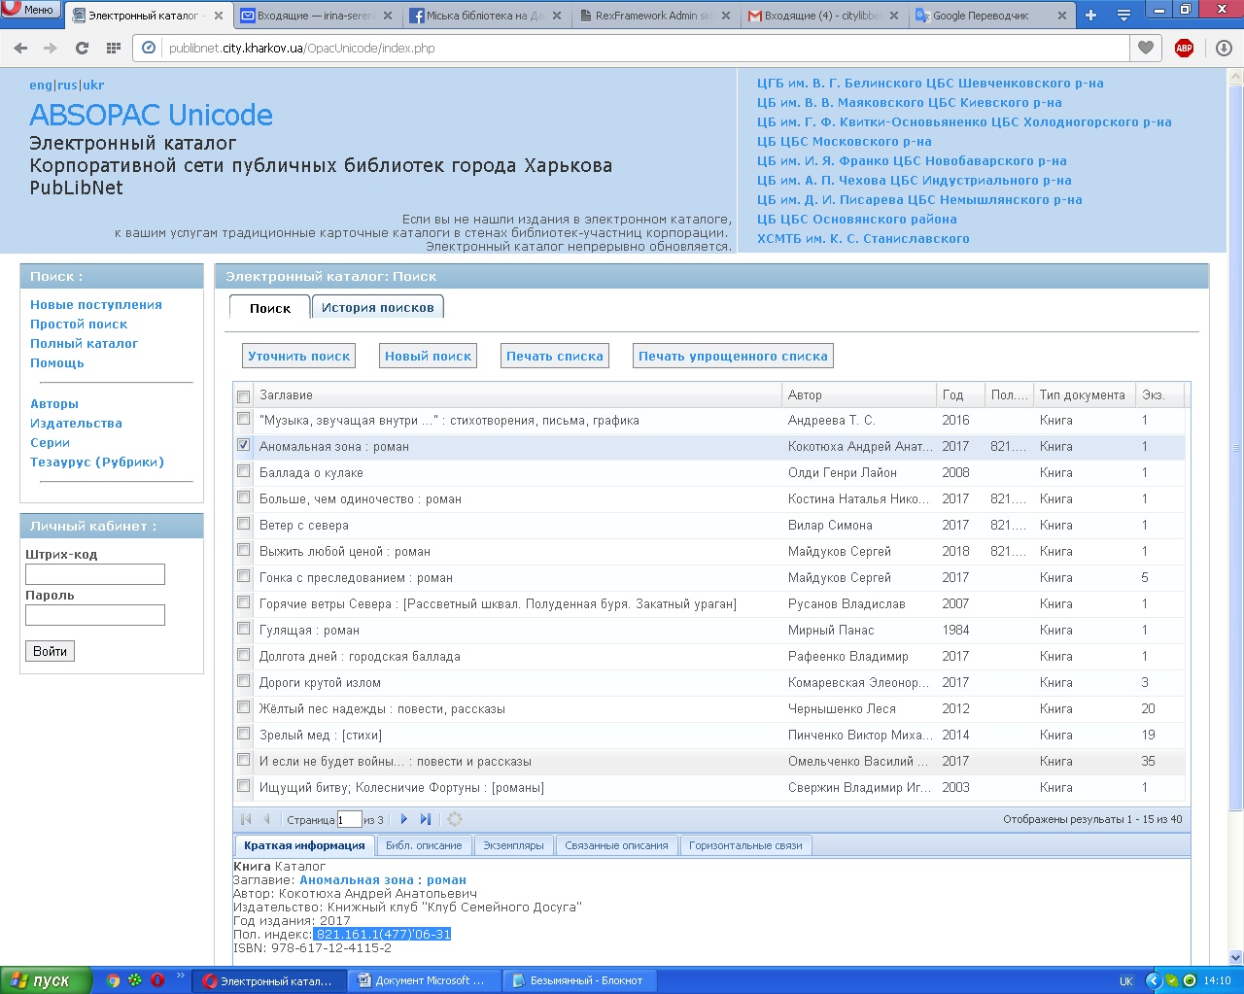Uncheck the "Аномальная зона" row checkbox
The height and width of the screenshot is (994, 1244).
click(244, 445)
